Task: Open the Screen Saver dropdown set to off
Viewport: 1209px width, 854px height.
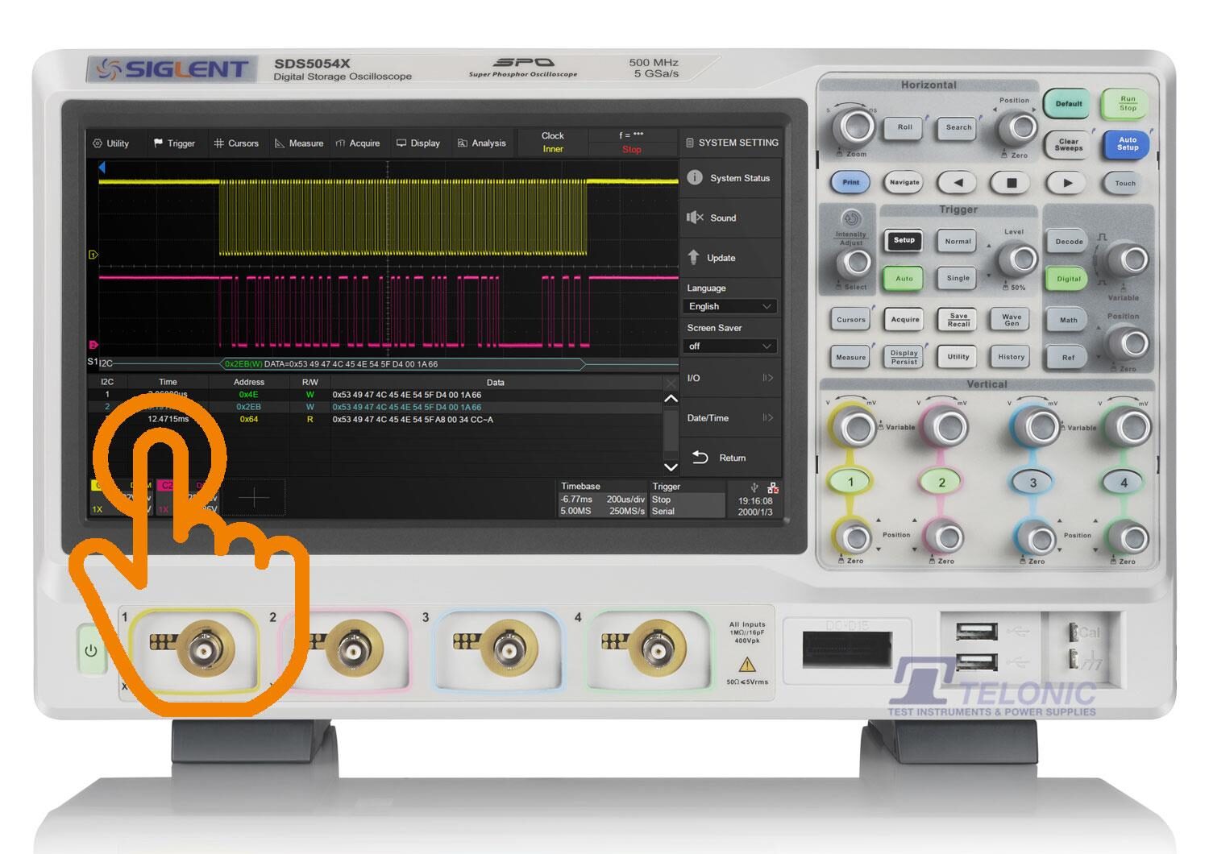Action: (731, 346)
